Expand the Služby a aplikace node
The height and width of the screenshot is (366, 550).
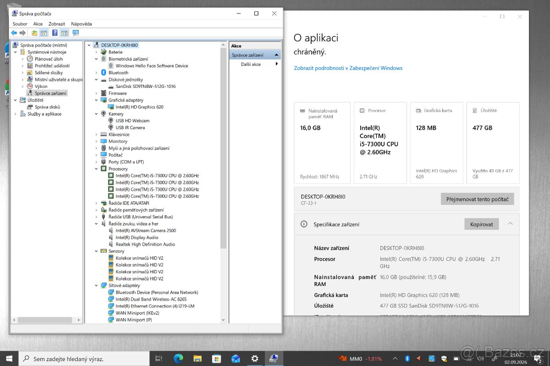click(x=15, y=114)
